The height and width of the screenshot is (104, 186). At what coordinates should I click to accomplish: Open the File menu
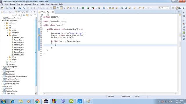[2, 4]
